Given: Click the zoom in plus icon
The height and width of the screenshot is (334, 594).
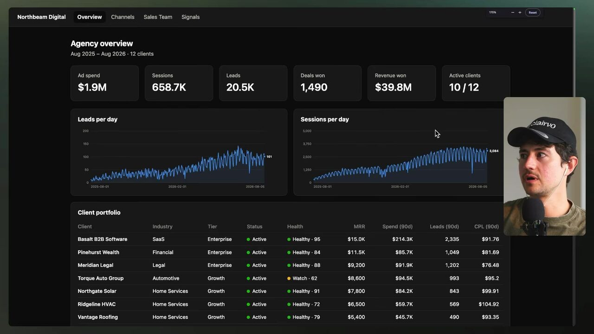Looking at the screenshot, I should click(520, 13).
